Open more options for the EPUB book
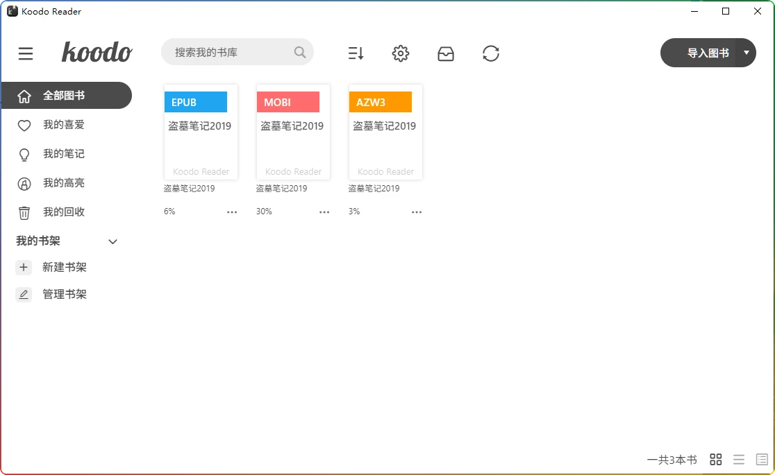Viewport: 775px width, 475px height. [x=232, y=212]
